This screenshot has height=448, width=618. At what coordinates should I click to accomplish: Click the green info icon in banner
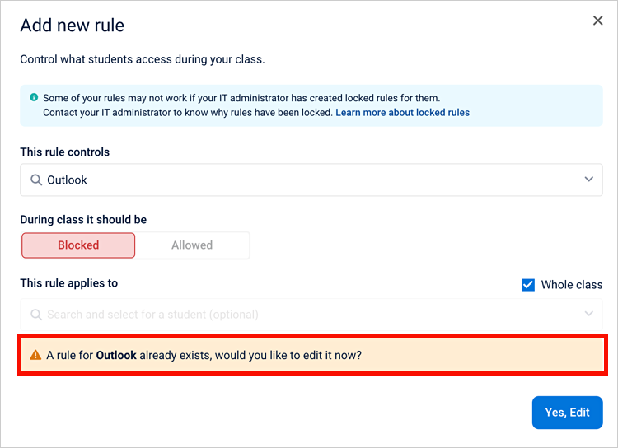34,97
